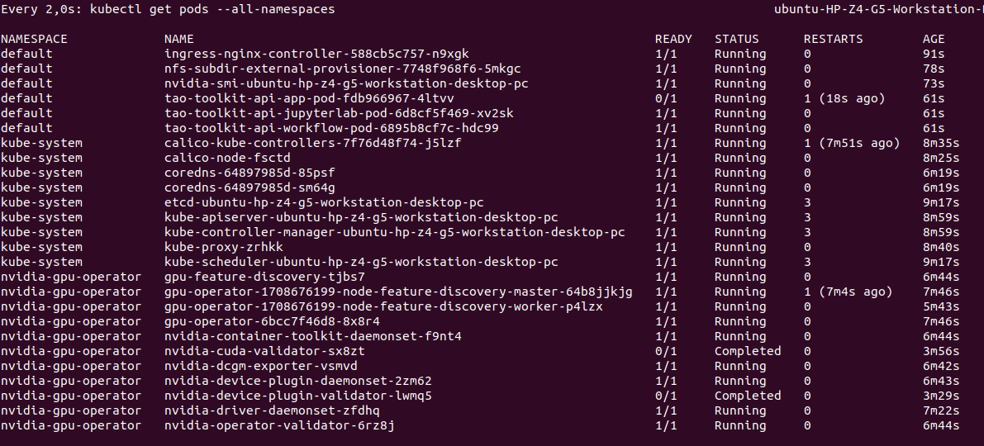Click the nvidia-driver-daemonset-zfdhq pod name
Viewport: 984px width, 446px height.
point(272,410)
